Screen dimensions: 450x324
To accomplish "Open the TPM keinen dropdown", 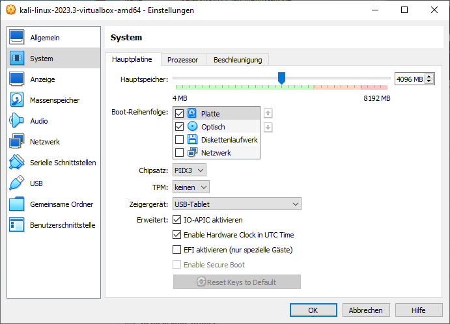I will tap(191, 187).
